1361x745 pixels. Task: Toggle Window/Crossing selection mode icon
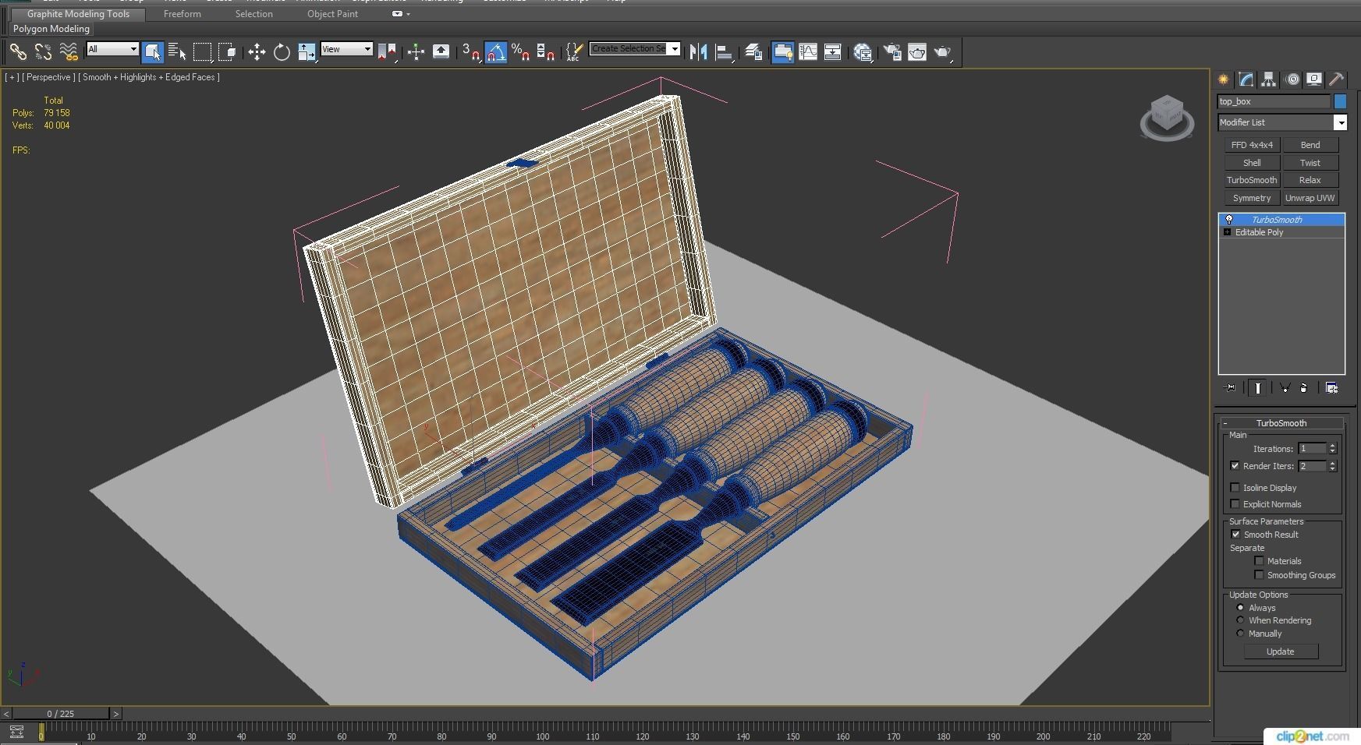click(227, 52)
